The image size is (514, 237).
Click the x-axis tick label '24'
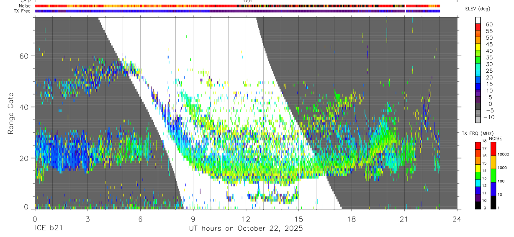click(457, 219)
